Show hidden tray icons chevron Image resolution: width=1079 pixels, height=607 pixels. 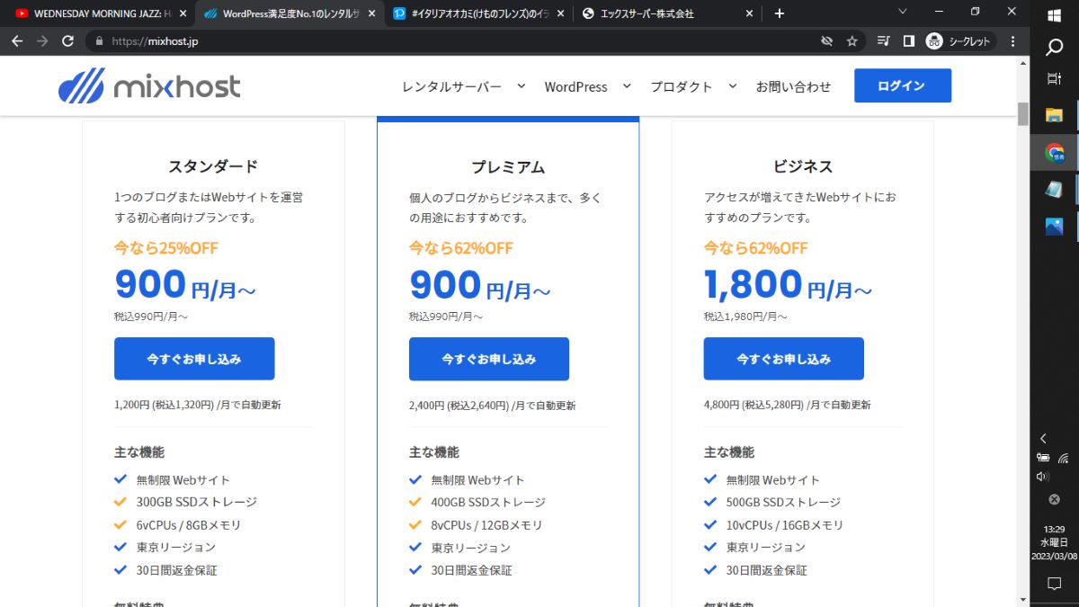tap(1043, 439)
